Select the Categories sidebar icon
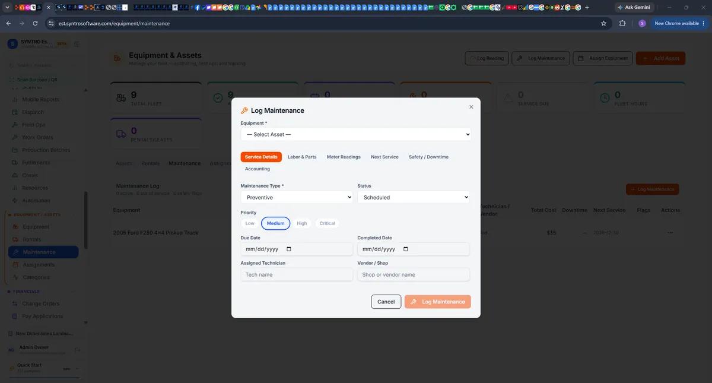This screenshot has width=712, height=383. point(15,277)
